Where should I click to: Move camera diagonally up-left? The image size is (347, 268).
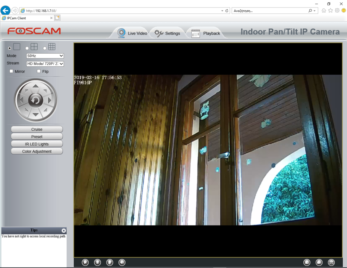26,90
